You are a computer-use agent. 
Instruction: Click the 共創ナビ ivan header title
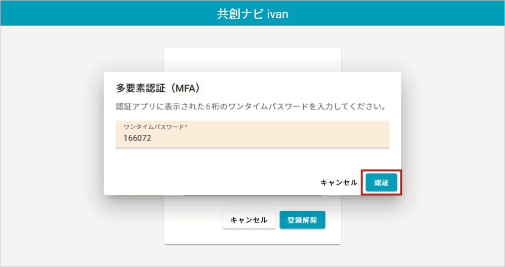click(252, 13)
